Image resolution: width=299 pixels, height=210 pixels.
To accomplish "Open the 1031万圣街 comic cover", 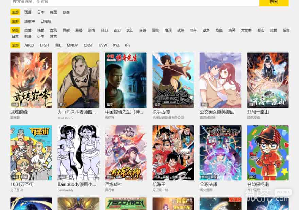I will point(31,153).
